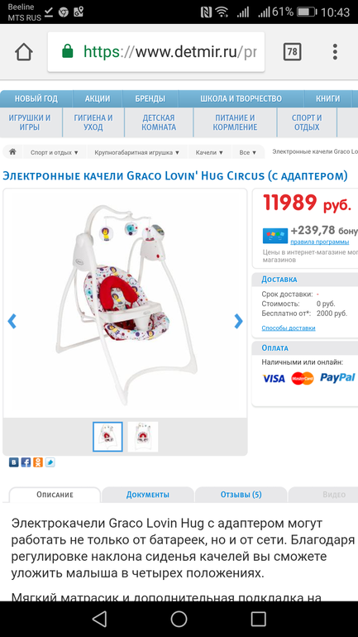
Task: Tap the browser home icon
Action: [x=23, y=52]
